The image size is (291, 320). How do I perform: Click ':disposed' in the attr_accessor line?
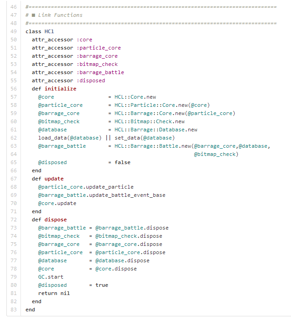(90, 80)
